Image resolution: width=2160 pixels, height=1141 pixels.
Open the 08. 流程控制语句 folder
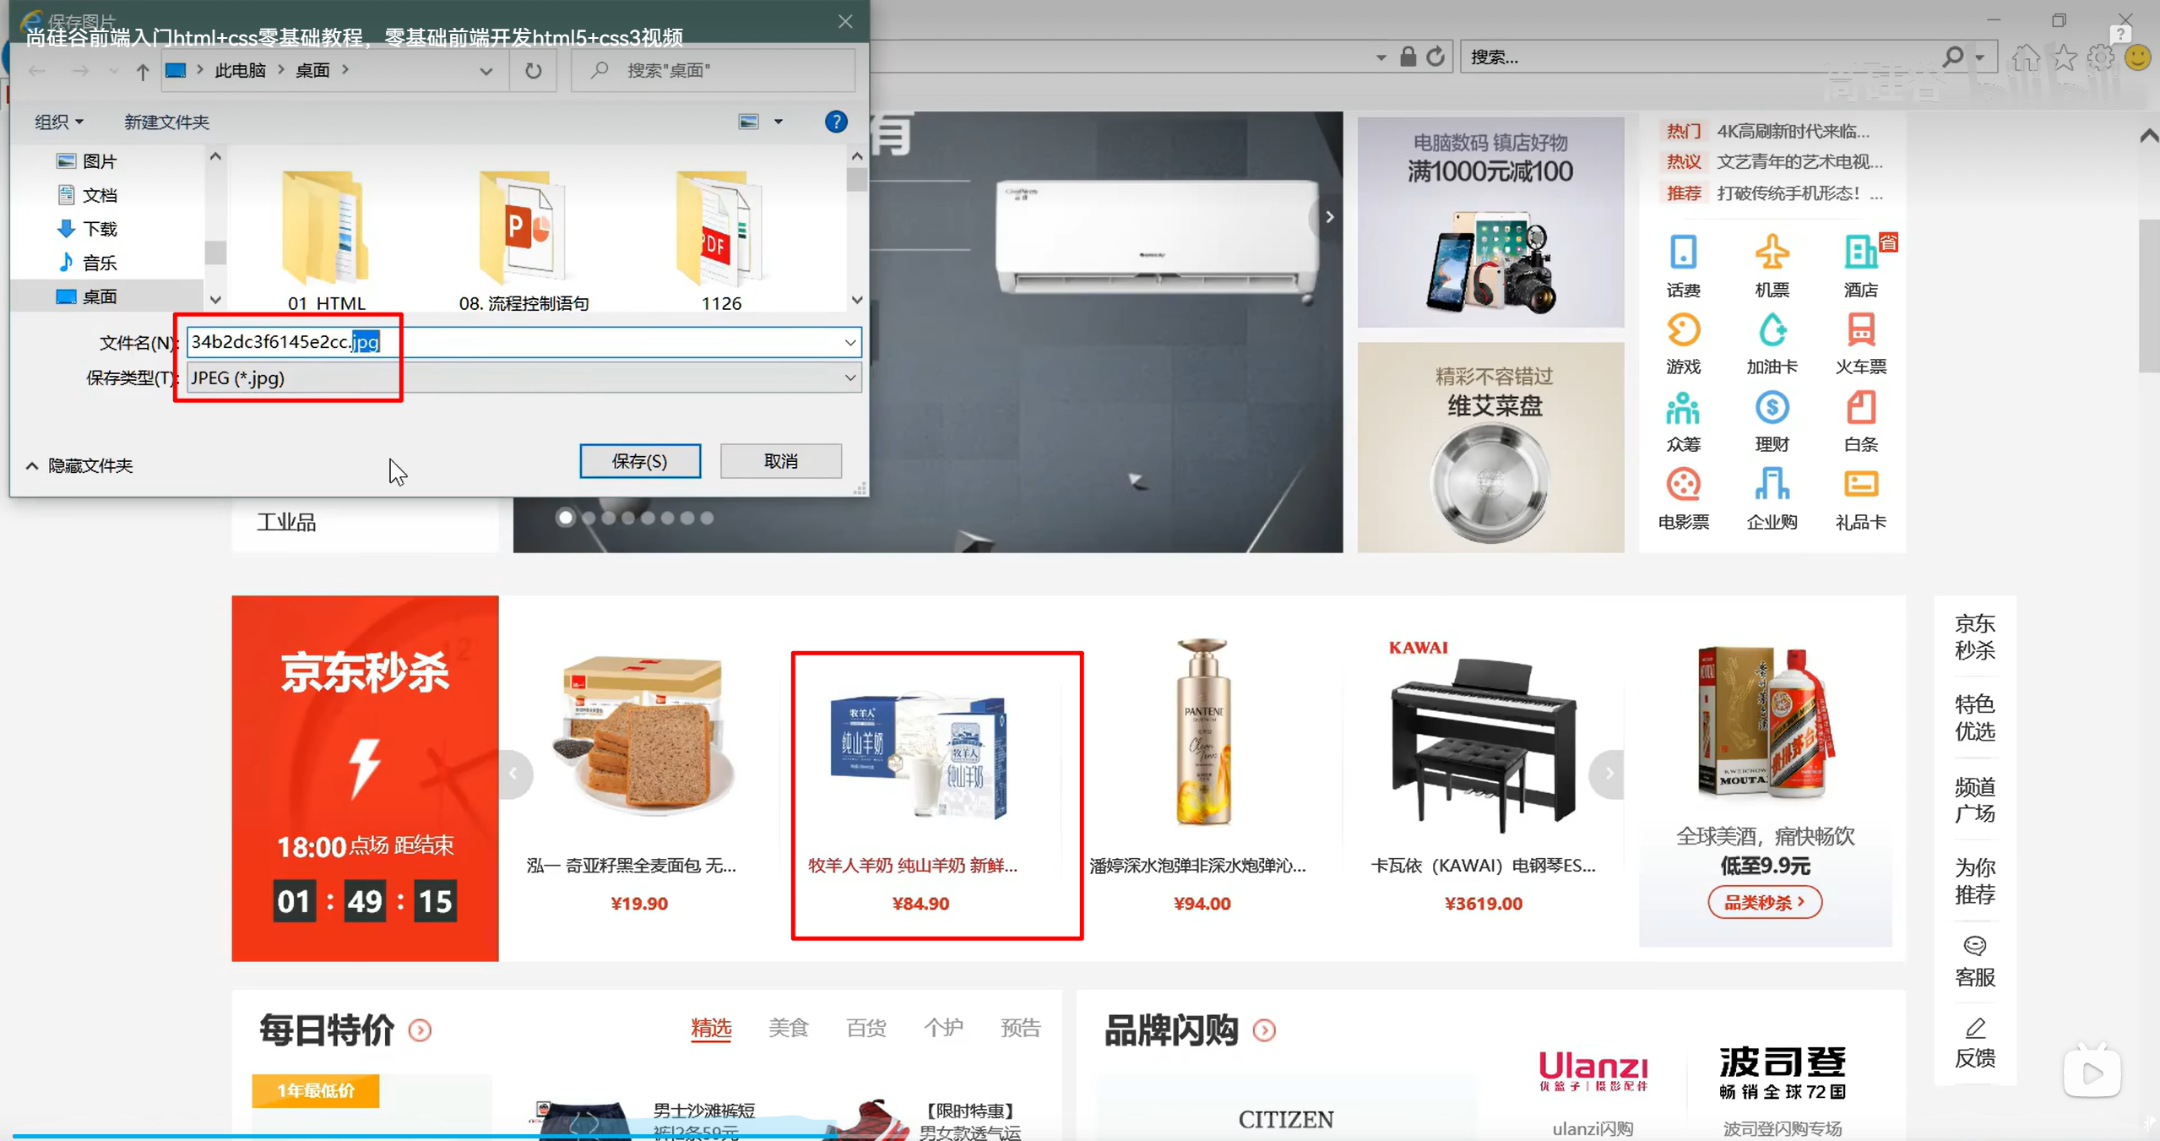[x=524, y=241]
